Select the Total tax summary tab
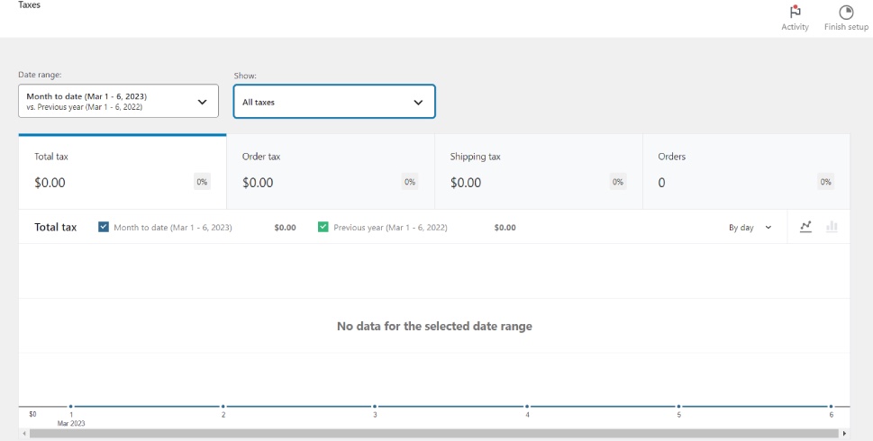The width and height of the screenshot is (873, 441). pos(122,171)
